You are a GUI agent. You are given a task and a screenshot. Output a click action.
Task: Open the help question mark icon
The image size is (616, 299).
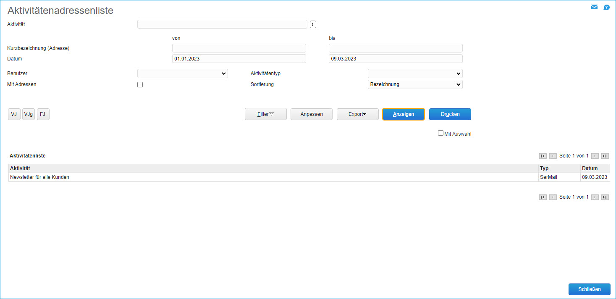pyautogui.click(x=606, y=7)
